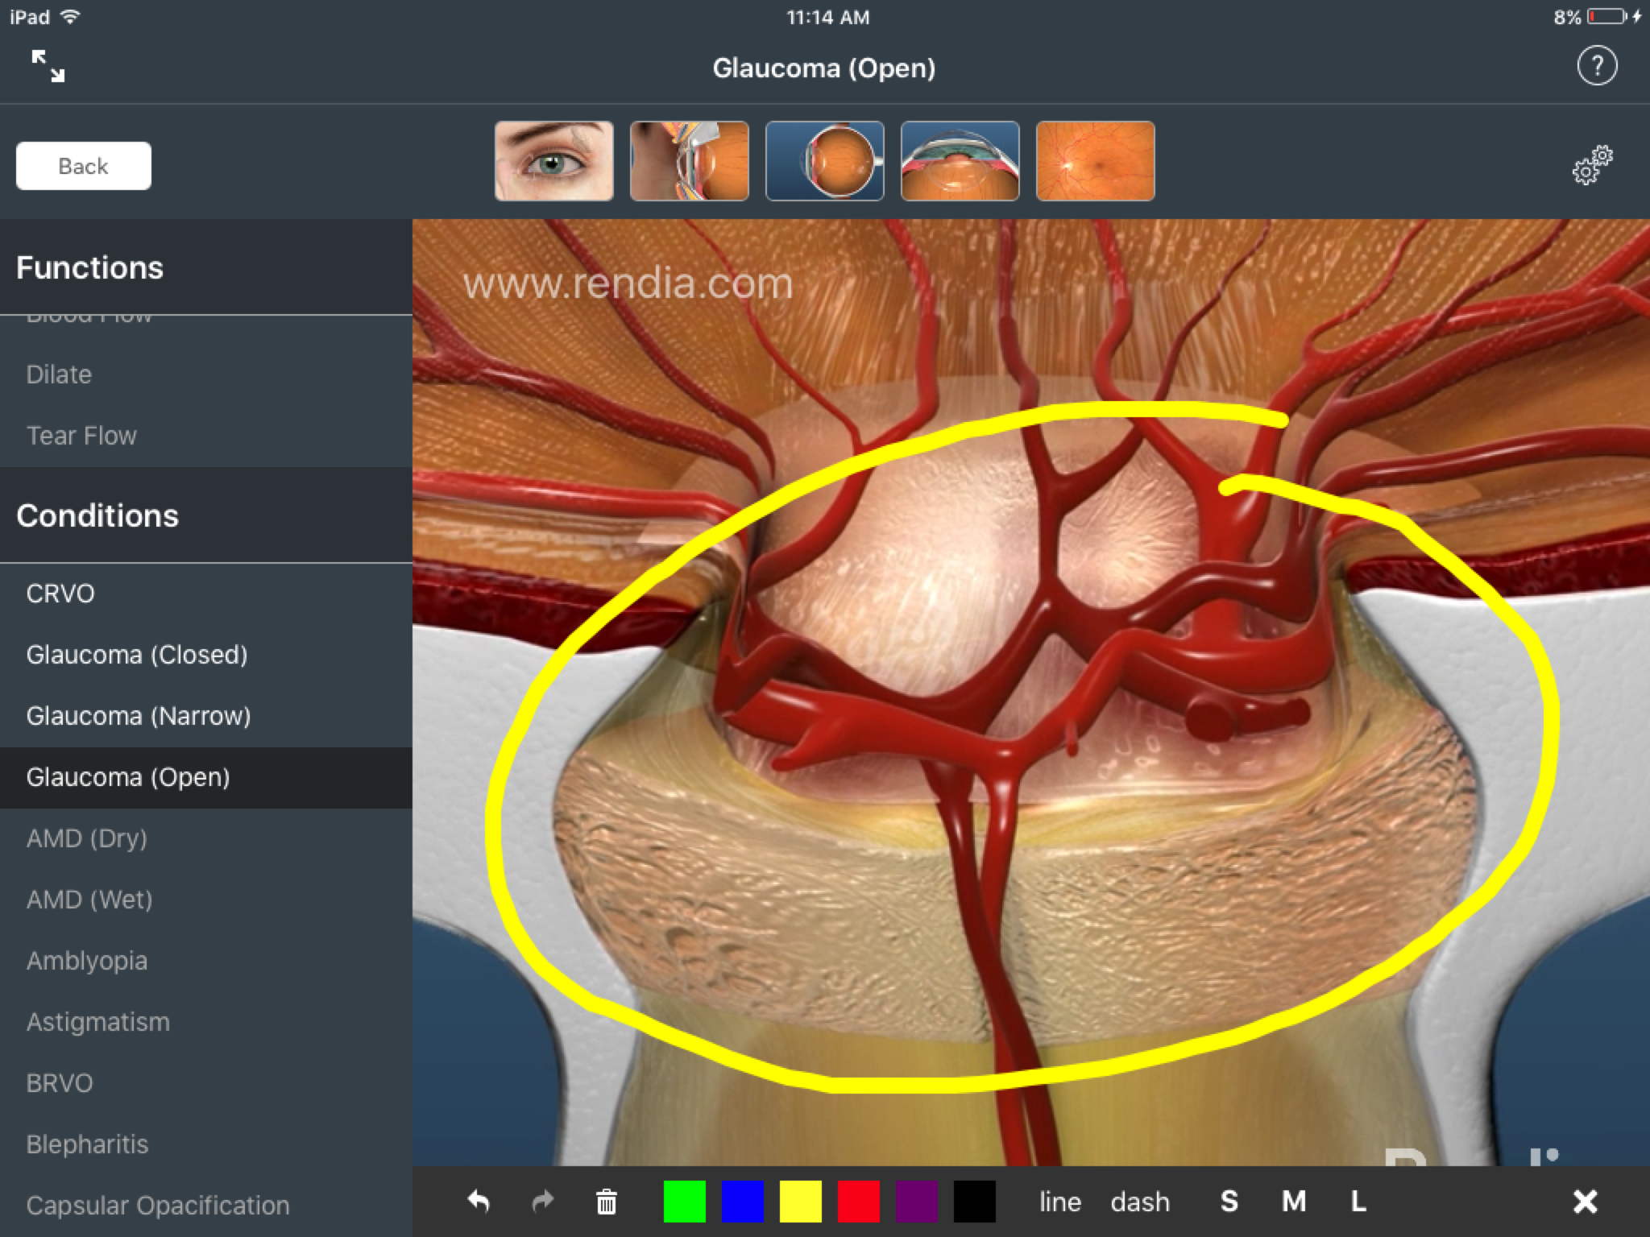Select the external eye view thumbnail
The width and height of the screenshot is (1650, 1237).
pos(554,161)
